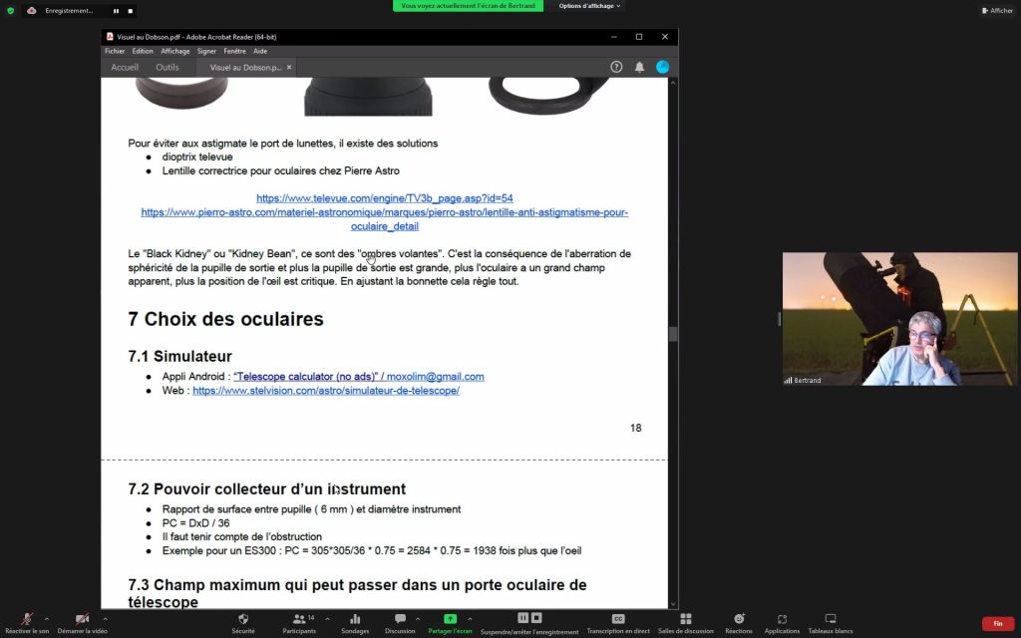1021x638 pixels.
Task: Open Transcription en direct CC
Action: (618, 623)
